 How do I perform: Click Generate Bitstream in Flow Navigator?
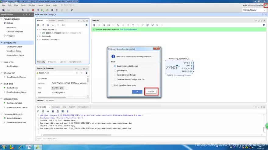coord(14,118)
